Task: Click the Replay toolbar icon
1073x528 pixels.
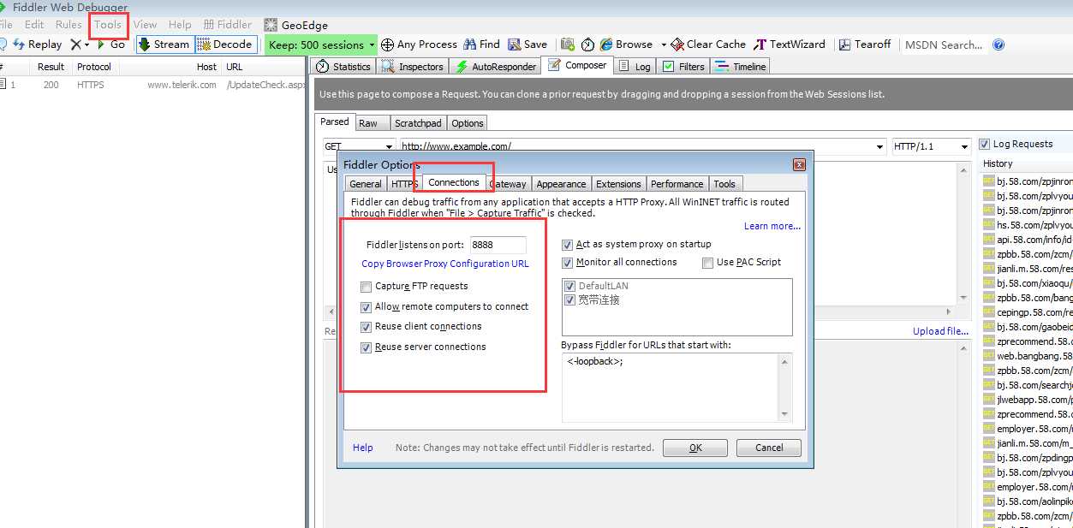Action: tap(19, 44)
